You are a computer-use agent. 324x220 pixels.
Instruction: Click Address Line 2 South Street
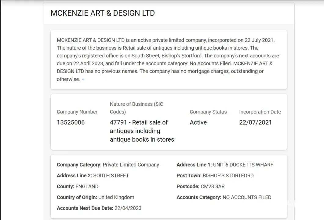click(93, 175)
